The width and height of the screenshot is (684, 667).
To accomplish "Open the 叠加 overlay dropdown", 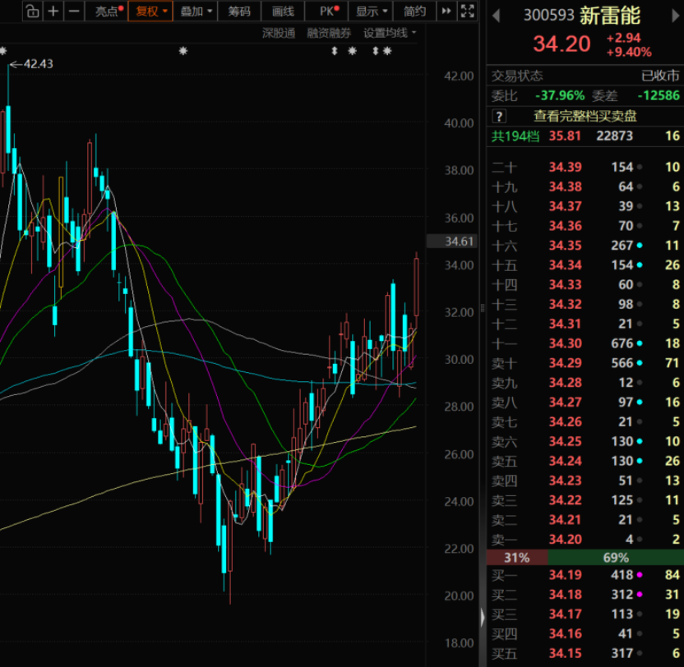I will (x=196, y=11).
